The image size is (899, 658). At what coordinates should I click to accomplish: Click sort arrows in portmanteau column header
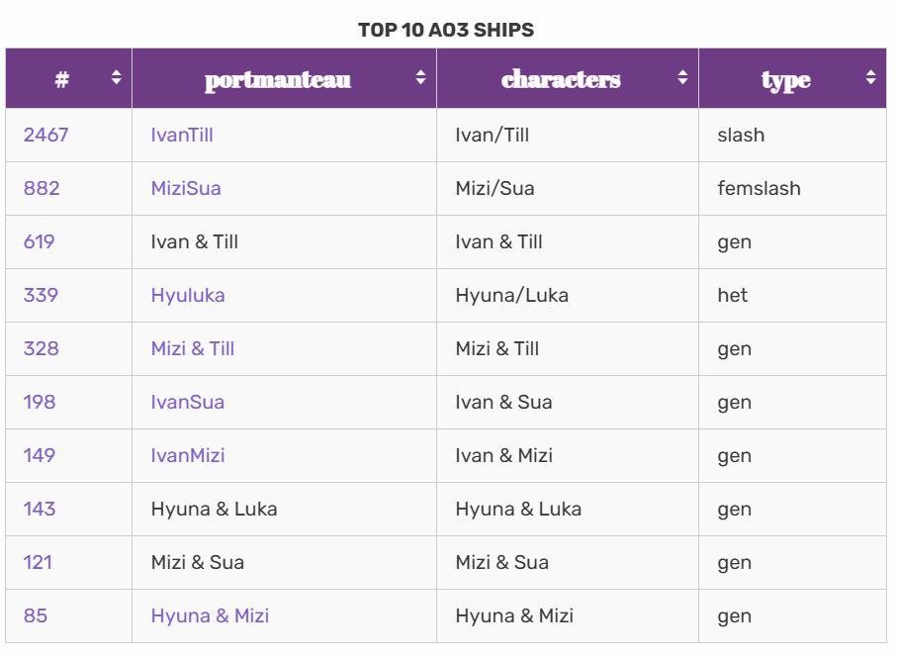click(420, 77)
